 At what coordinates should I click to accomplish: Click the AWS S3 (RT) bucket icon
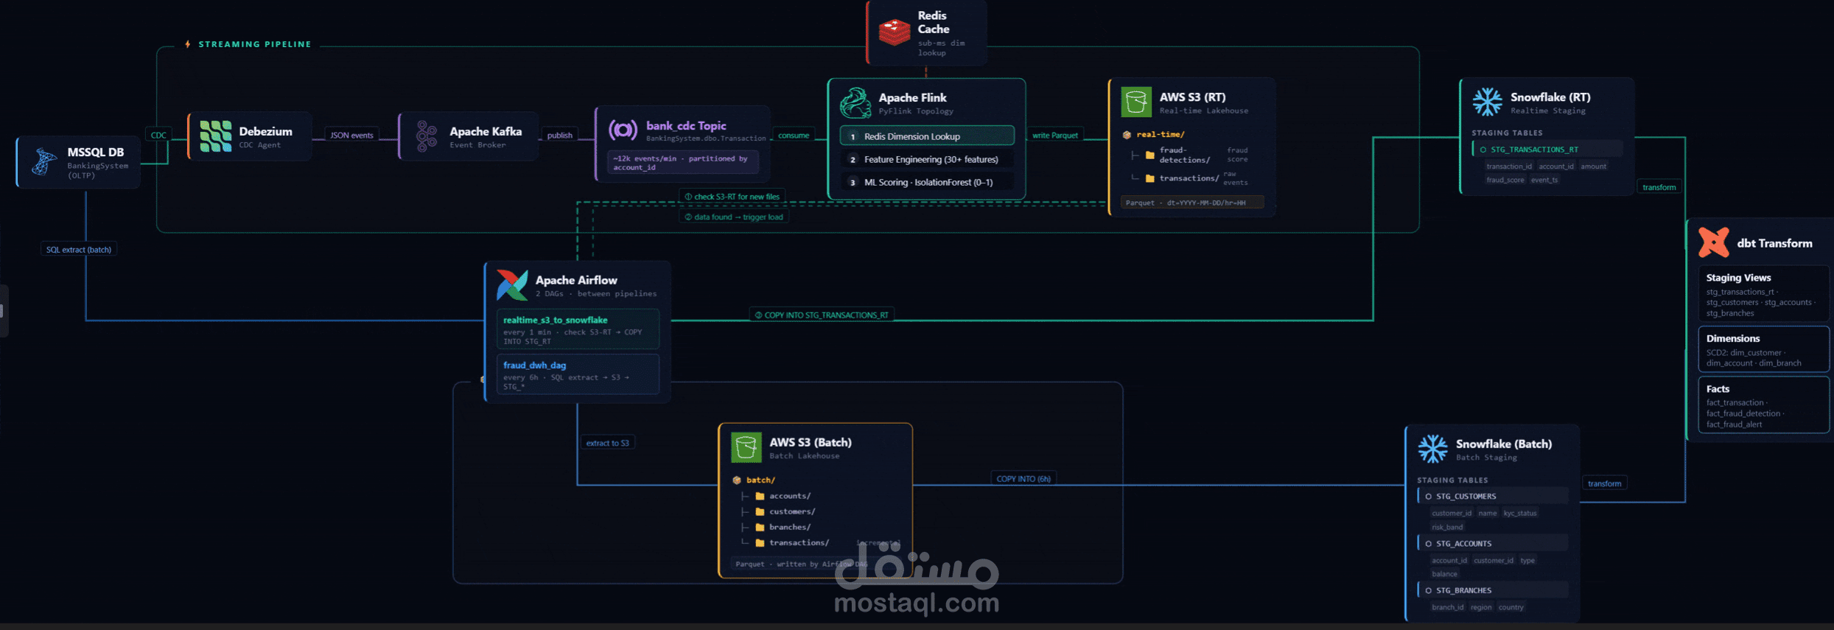[x=1135, y=102]
